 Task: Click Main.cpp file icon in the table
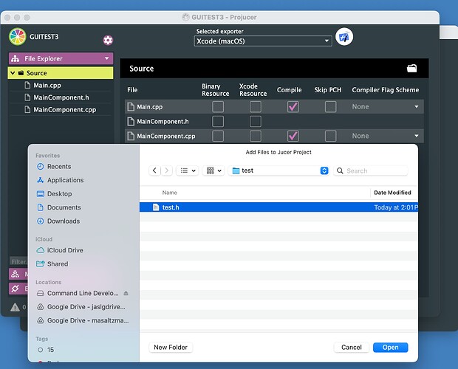click(x=131, y=107)
